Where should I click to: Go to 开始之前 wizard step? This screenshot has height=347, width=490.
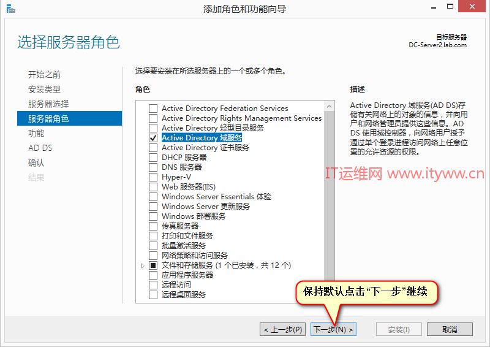44,74
